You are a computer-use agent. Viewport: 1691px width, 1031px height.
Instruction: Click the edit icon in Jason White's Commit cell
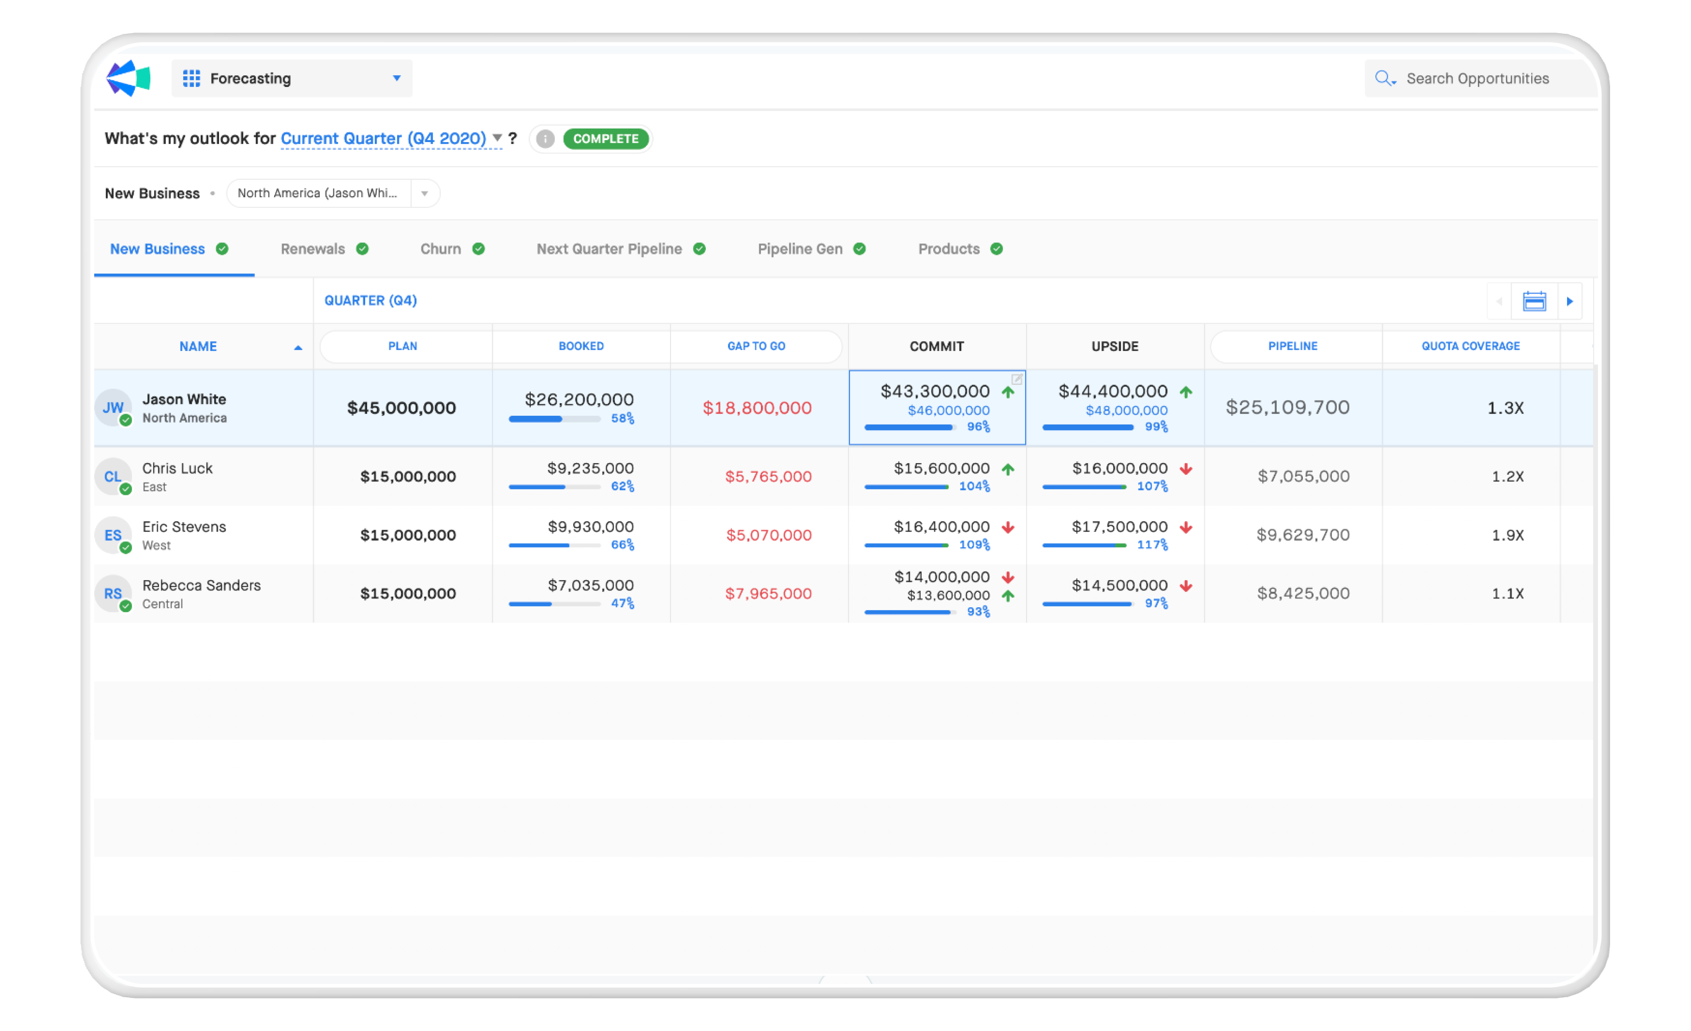click(1016, 379)
